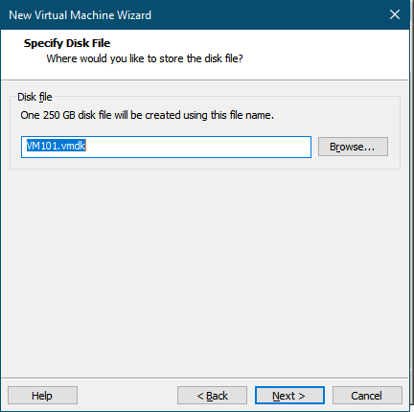Focus the disk file name text field

click(166, 147)
